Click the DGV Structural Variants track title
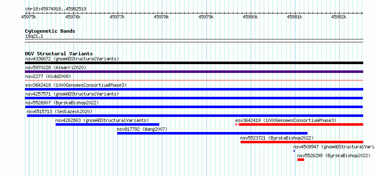Viewport: 375px width, 176px height. [59, 54]
